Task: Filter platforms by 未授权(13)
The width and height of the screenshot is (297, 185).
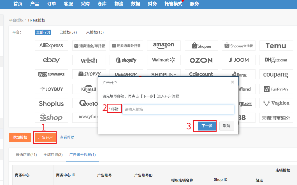Action: 95,32
